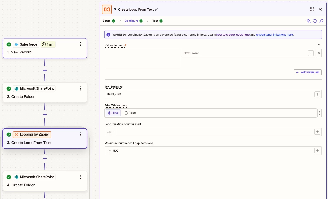Click the empty Values to Loop key field
328x199 pixels.
tap(142, 59)
